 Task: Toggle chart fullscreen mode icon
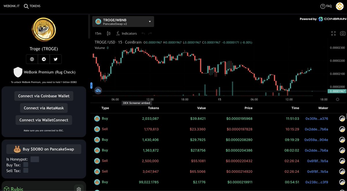tap(333, 33)
